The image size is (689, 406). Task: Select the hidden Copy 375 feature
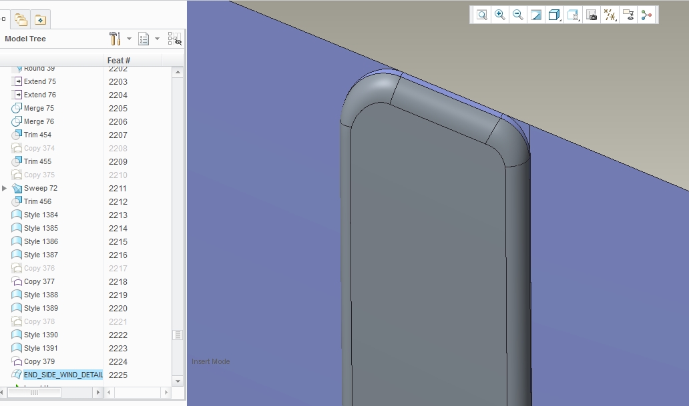39,175
